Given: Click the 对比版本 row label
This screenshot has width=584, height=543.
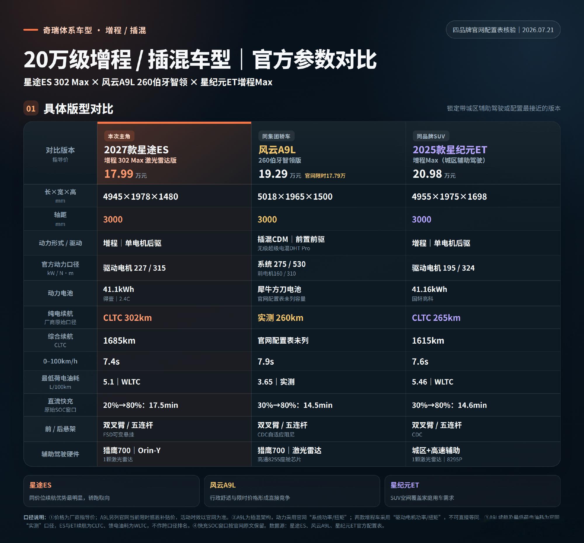Looking at the screenshot, I should [60, 150].
